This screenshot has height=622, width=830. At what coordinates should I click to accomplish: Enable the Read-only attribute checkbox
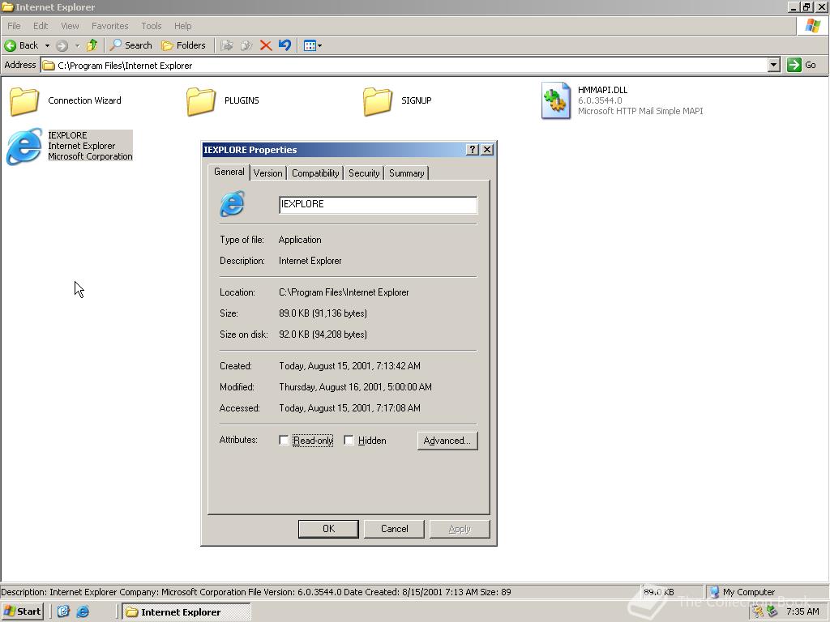[x=284, y=440]
